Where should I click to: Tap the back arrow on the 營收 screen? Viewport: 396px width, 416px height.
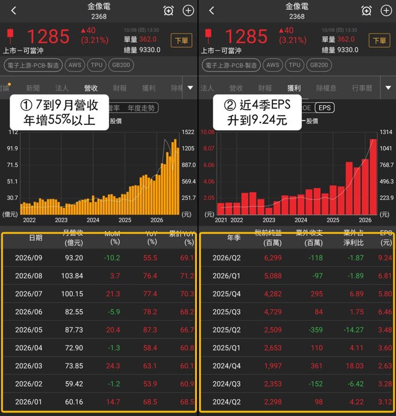tap(14, 10)
